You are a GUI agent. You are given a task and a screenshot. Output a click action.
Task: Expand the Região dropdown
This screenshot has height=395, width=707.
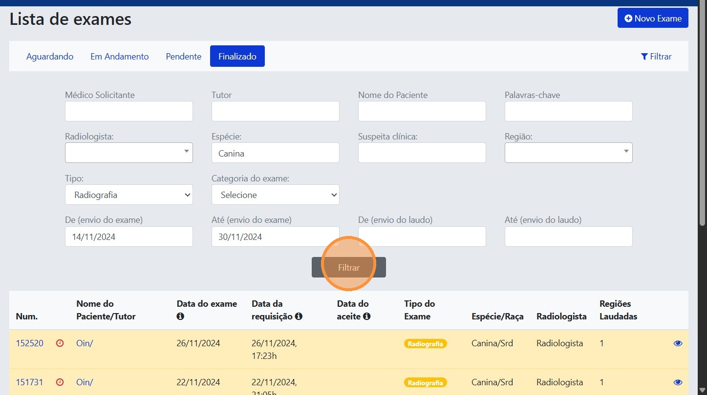point(568,153)
